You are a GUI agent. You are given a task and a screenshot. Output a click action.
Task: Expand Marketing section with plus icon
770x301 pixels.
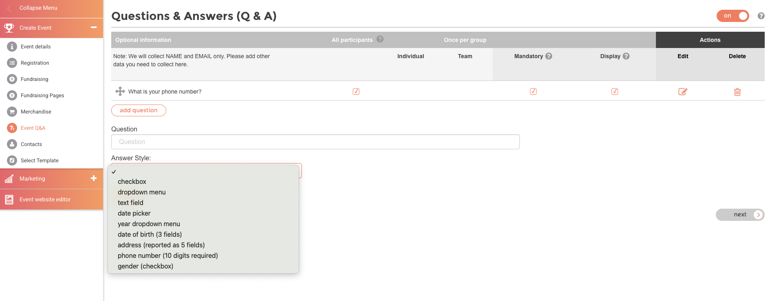tap(94, 178)
